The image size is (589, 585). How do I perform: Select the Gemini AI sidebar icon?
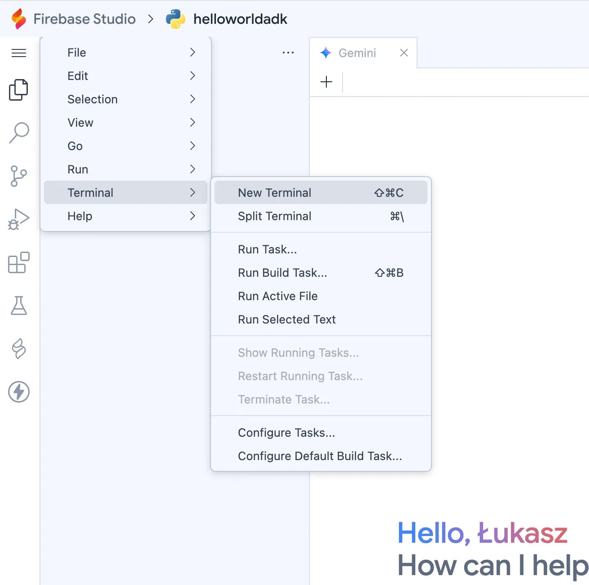(18, 349)
